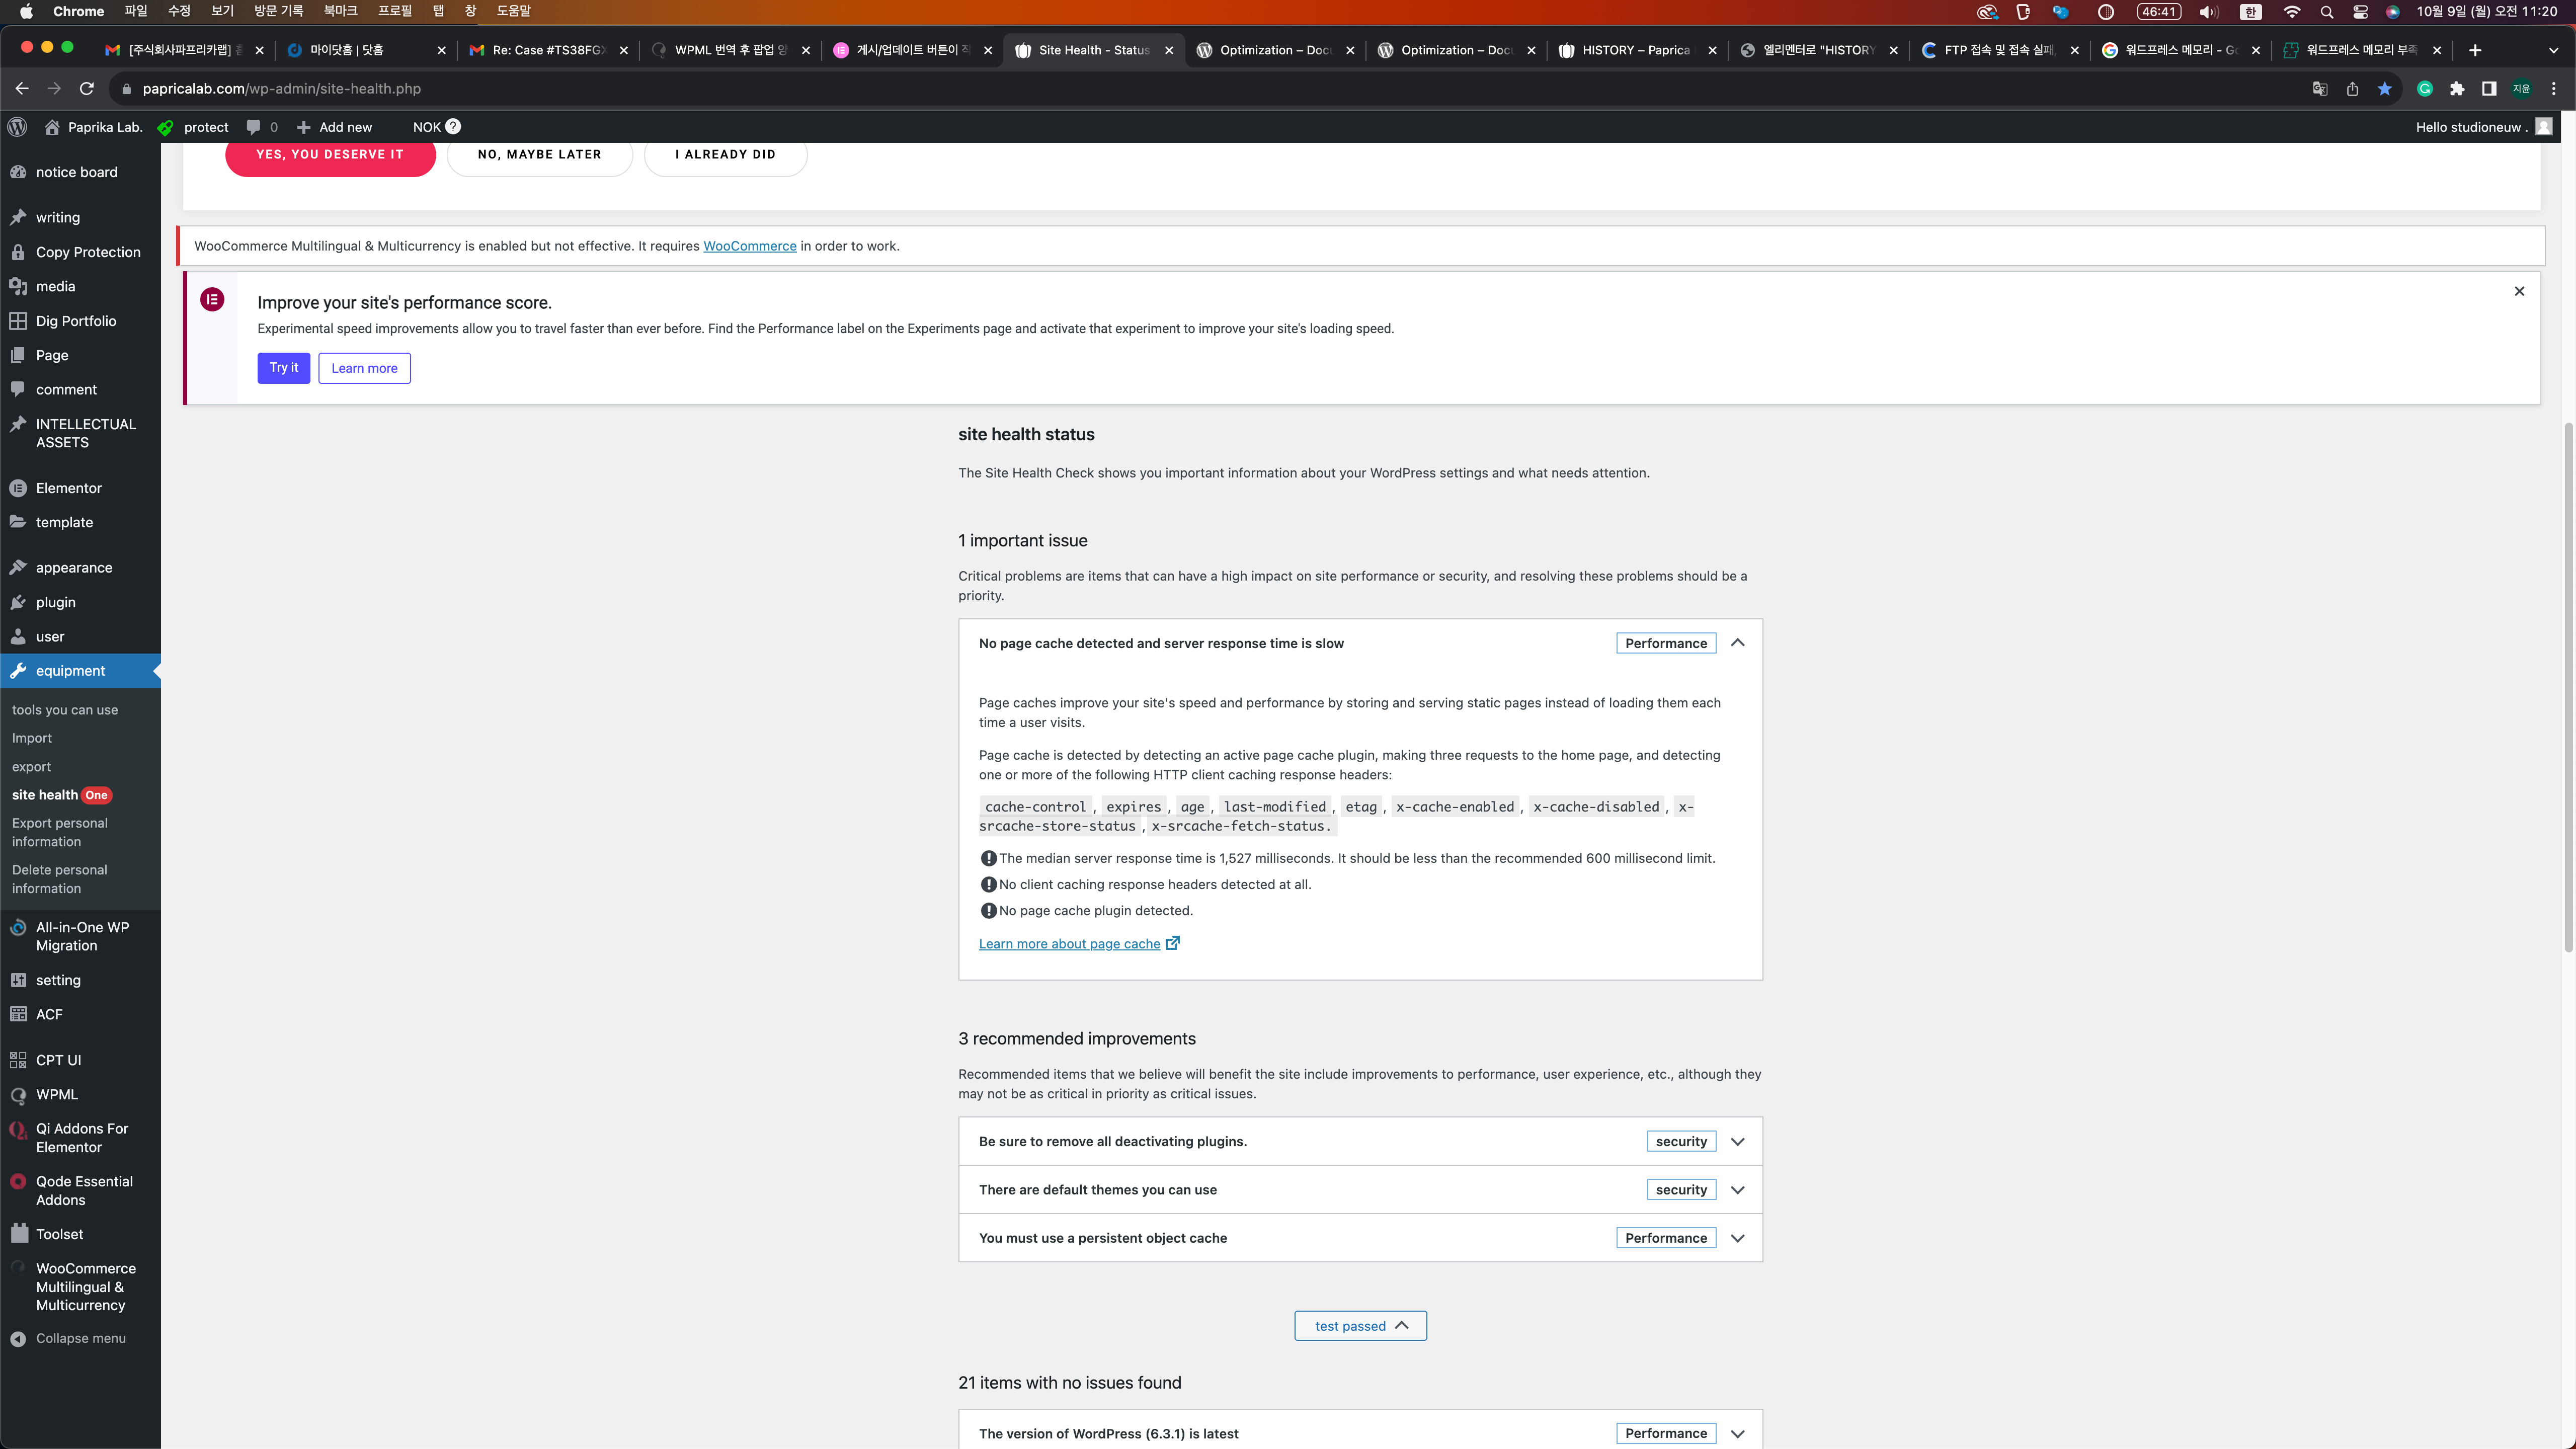The image size is (2576, 1449).
Task: Open Export personal information submenu item
Action: (60, 832)
